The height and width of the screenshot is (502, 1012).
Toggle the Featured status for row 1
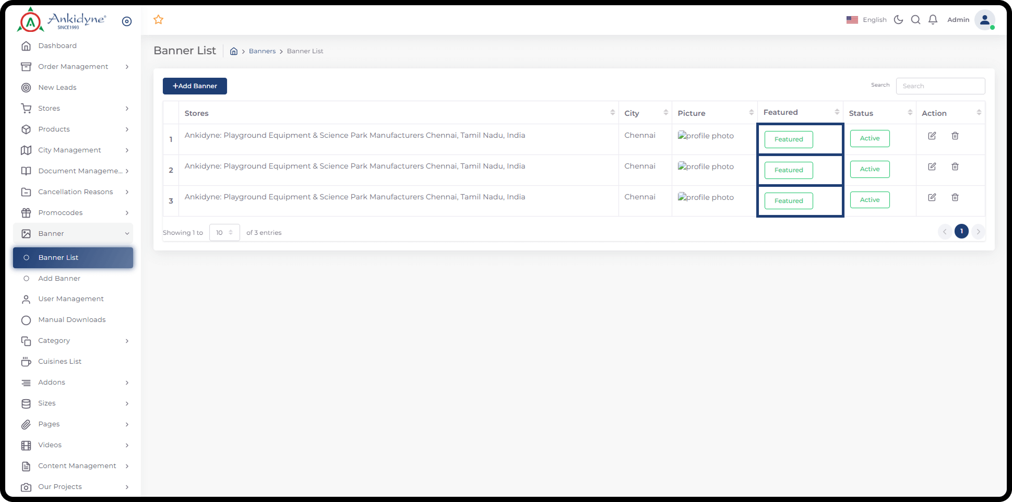788,139
